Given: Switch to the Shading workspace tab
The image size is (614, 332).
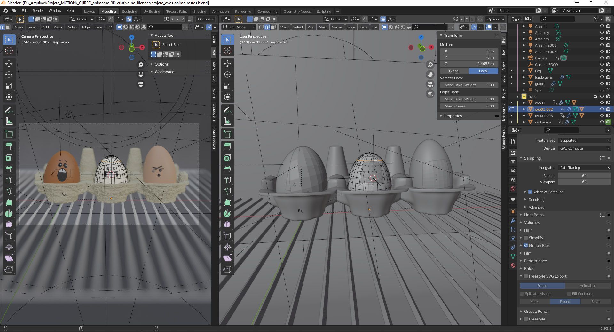Looking at the screenshot, I should click(200, 12).
